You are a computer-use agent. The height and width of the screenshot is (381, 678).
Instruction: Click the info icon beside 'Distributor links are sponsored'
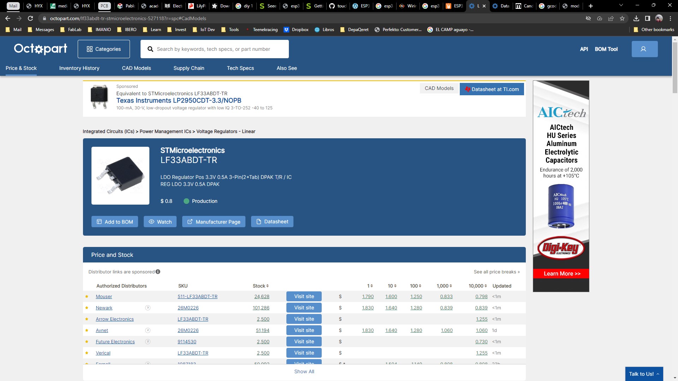pos(158,272)
